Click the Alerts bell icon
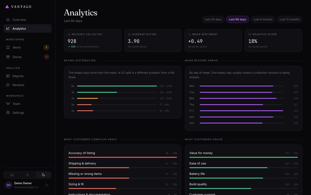This screenshot has height=195, width=311. click(x=8, y=47)
